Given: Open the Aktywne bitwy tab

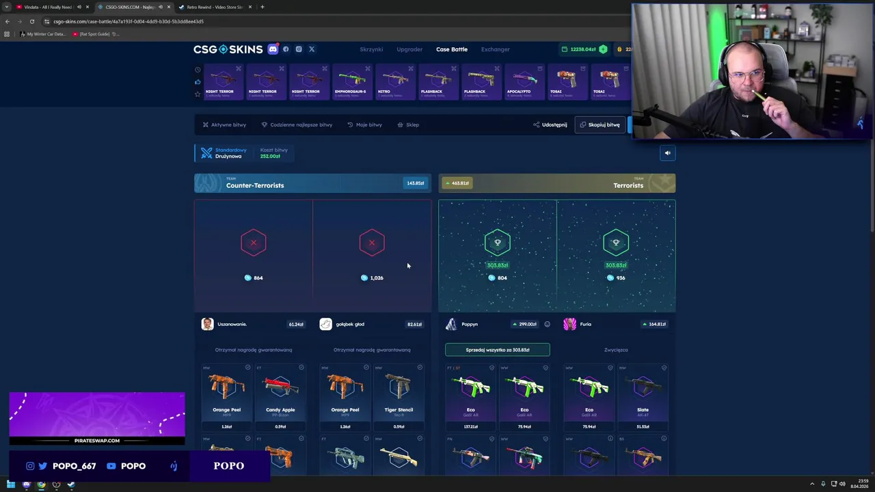Looking at the screenshot, I should (224, 125).
